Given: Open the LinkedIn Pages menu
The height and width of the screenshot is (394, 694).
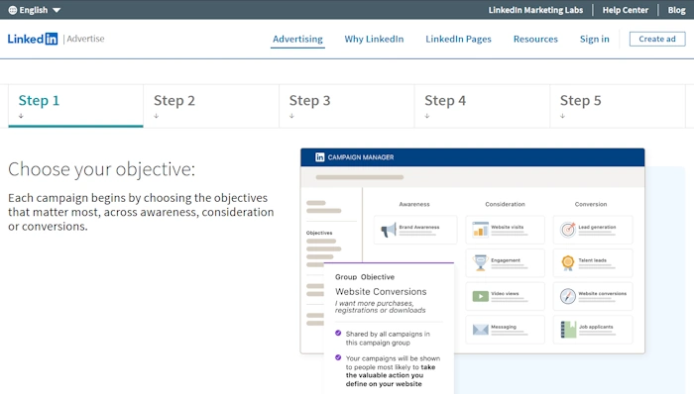Looking at the screenshot, I should click(458, 39).
